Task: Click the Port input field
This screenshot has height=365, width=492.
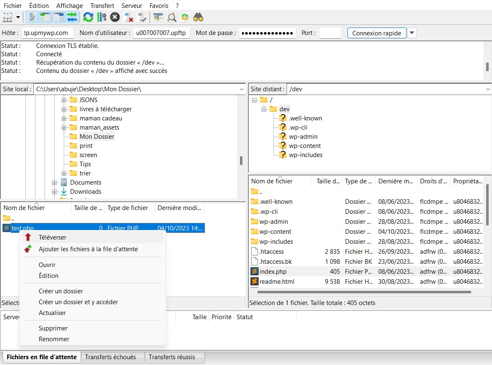Action: (330, 33)
